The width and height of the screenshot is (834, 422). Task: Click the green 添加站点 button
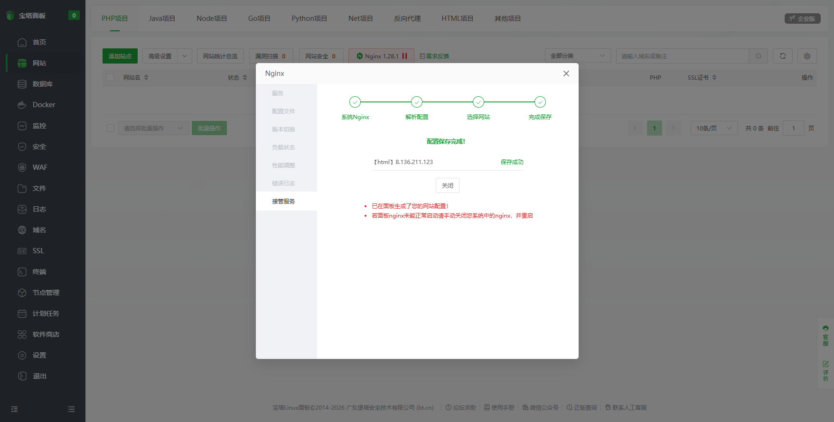120,56
